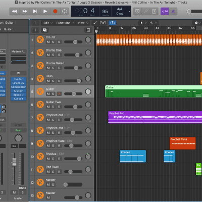Open the gear settings menu in Tracks area
Screen dimensions: 202x202
[197, 23]
